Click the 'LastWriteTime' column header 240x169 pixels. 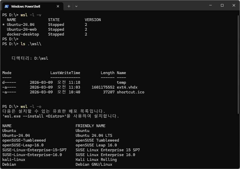pos(65,73)
